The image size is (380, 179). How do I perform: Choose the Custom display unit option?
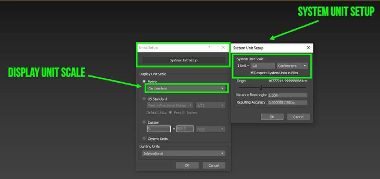coord(144,122)
